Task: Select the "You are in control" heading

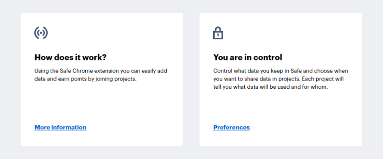Action: 248,57
